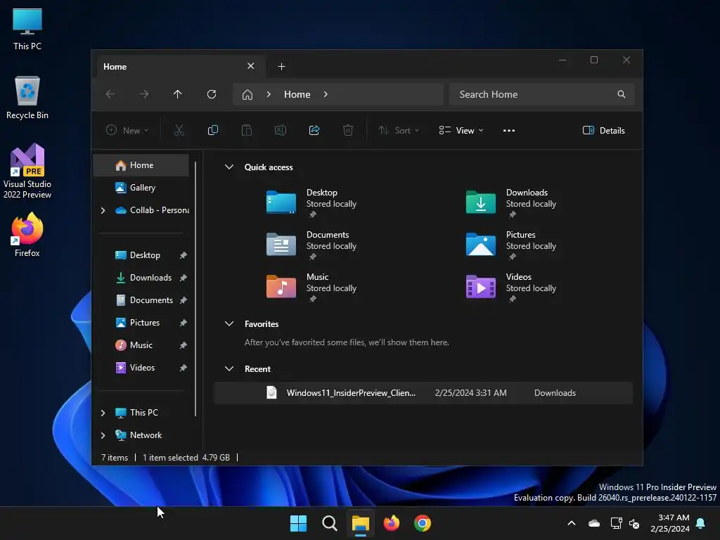Image resolution: width=720 pixels, height=540 pixels.
Task: Collapse the Recent section
Action: tap(229, 368)
